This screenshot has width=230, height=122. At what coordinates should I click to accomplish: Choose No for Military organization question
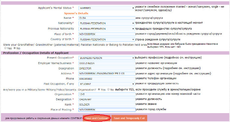pyautogui.click(x=108, y=89)
